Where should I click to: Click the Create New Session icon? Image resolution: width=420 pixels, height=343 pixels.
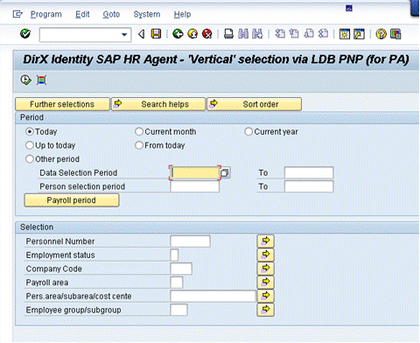click(x=345, y=34)
